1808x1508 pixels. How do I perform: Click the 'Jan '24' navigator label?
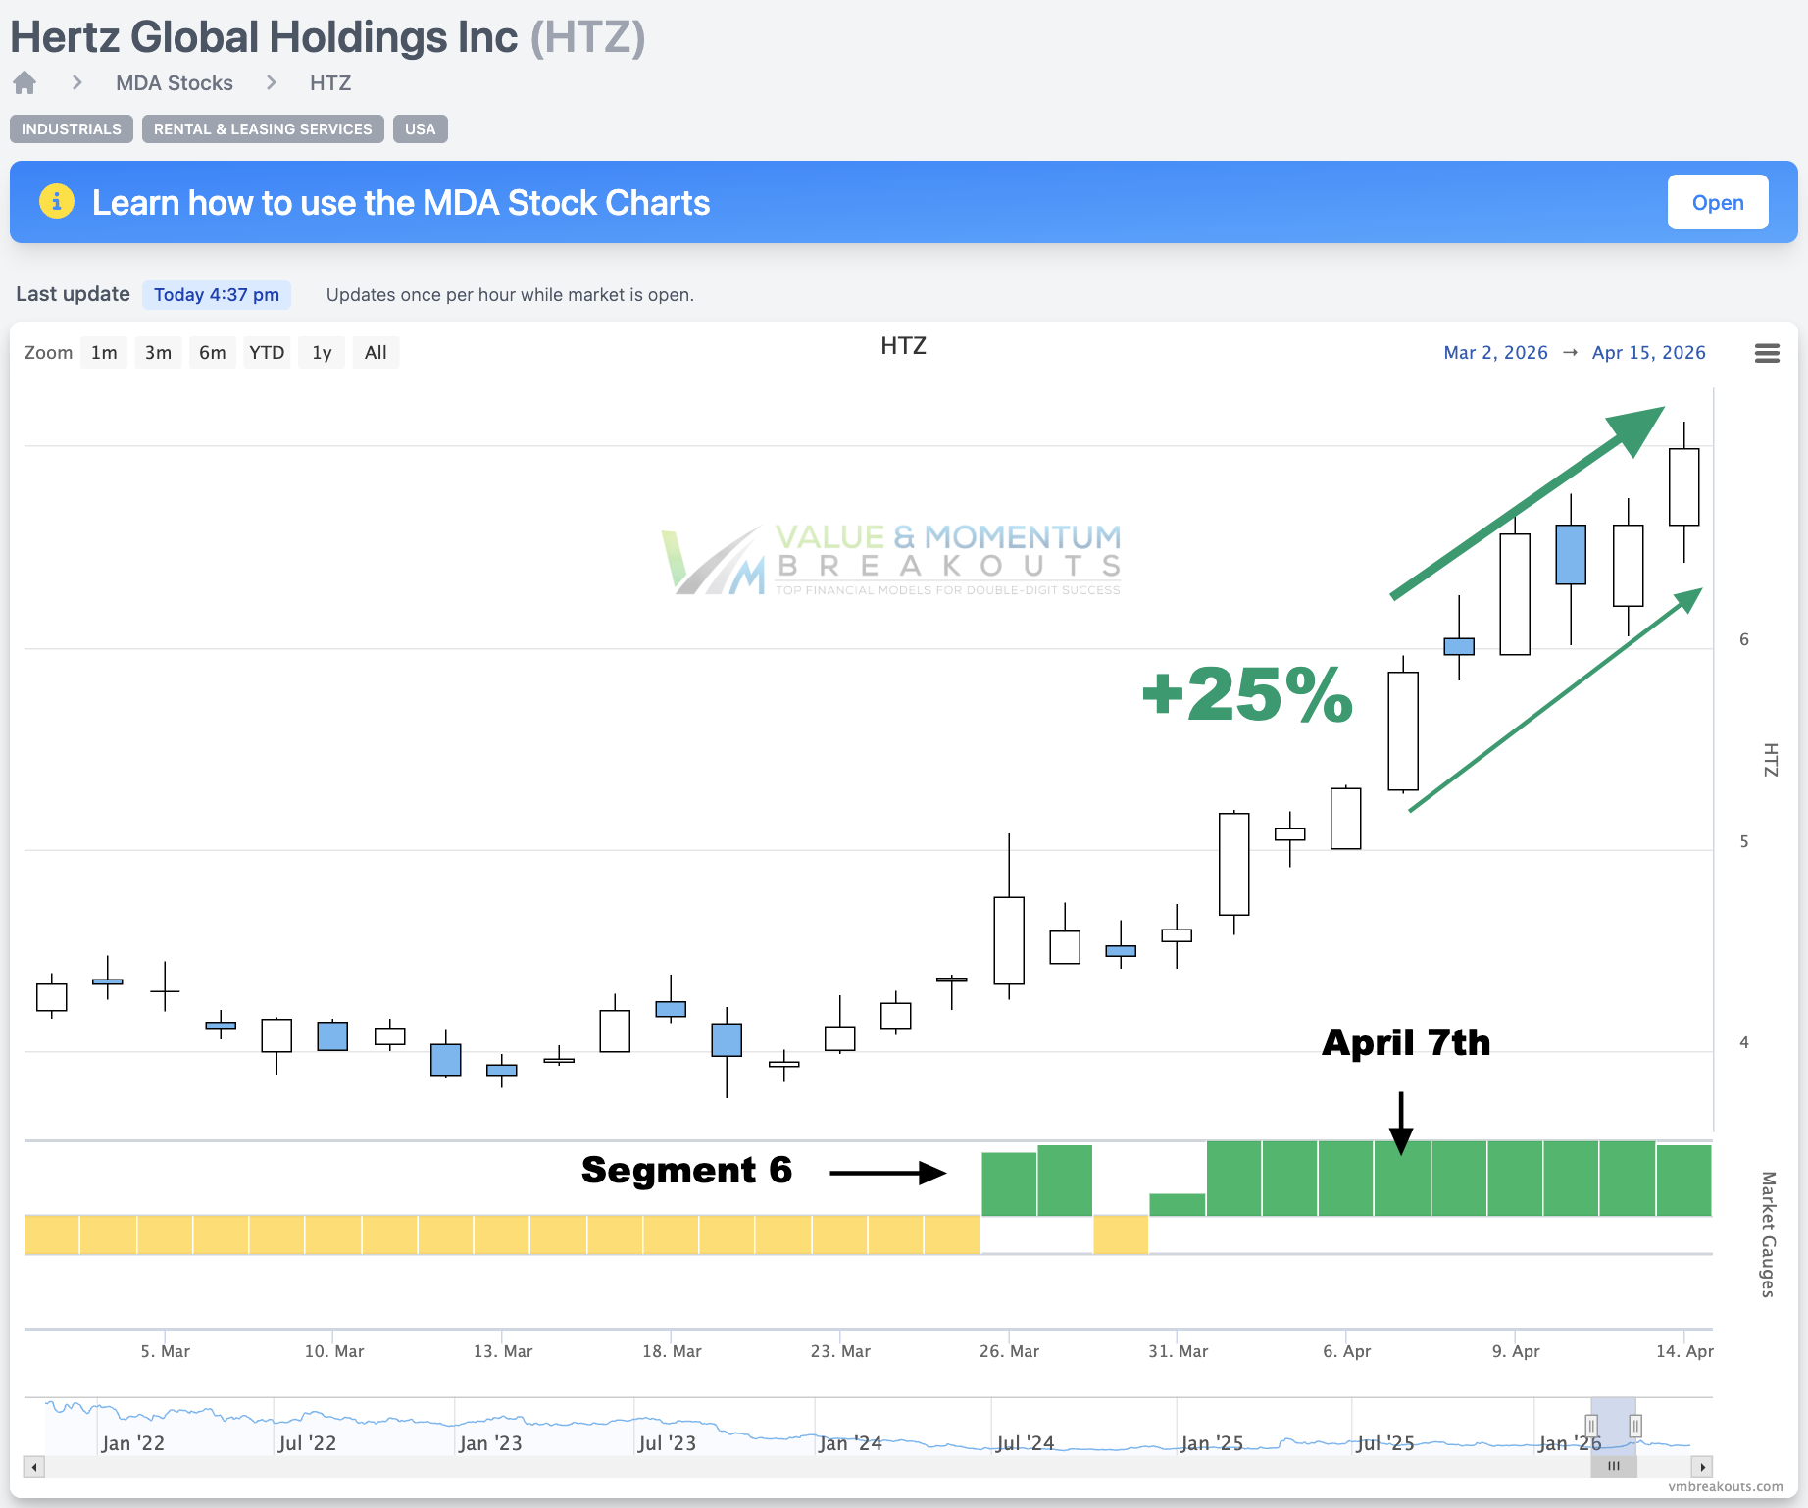850,1443
